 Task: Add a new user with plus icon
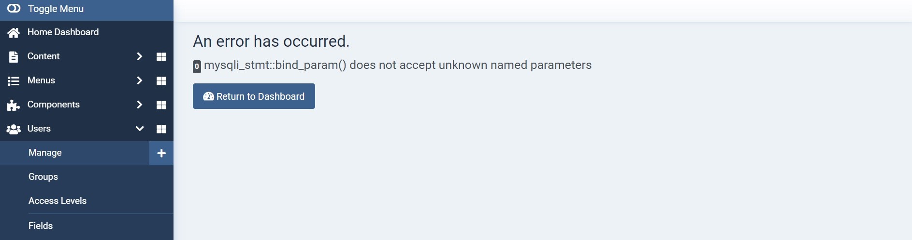point(161,153)
